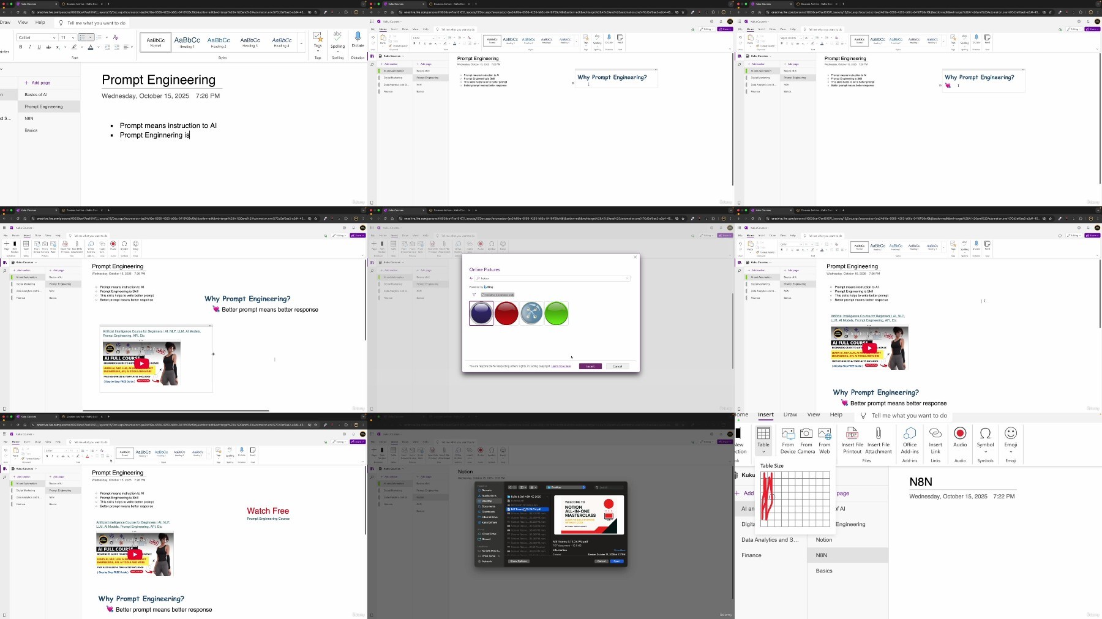Image resolution: width=1102 pixels, height=619 pixels.
Task: Open numbering style dropdown arrow beside numbered list
Action: (x=107, y=37)
